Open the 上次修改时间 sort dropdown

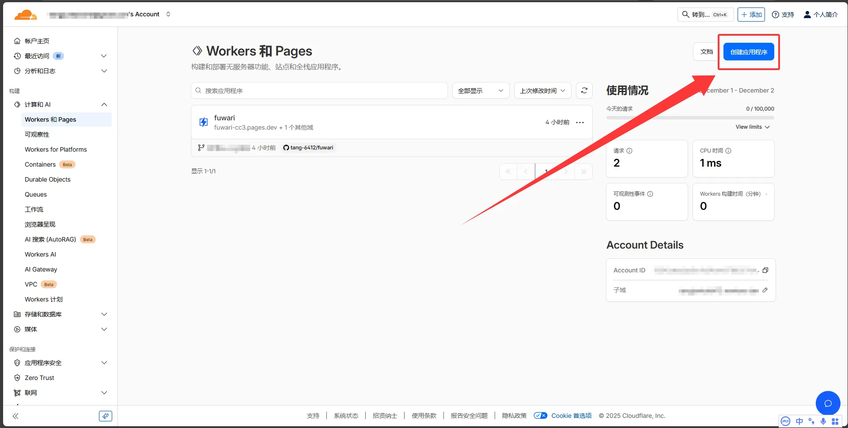click(542, 90)
